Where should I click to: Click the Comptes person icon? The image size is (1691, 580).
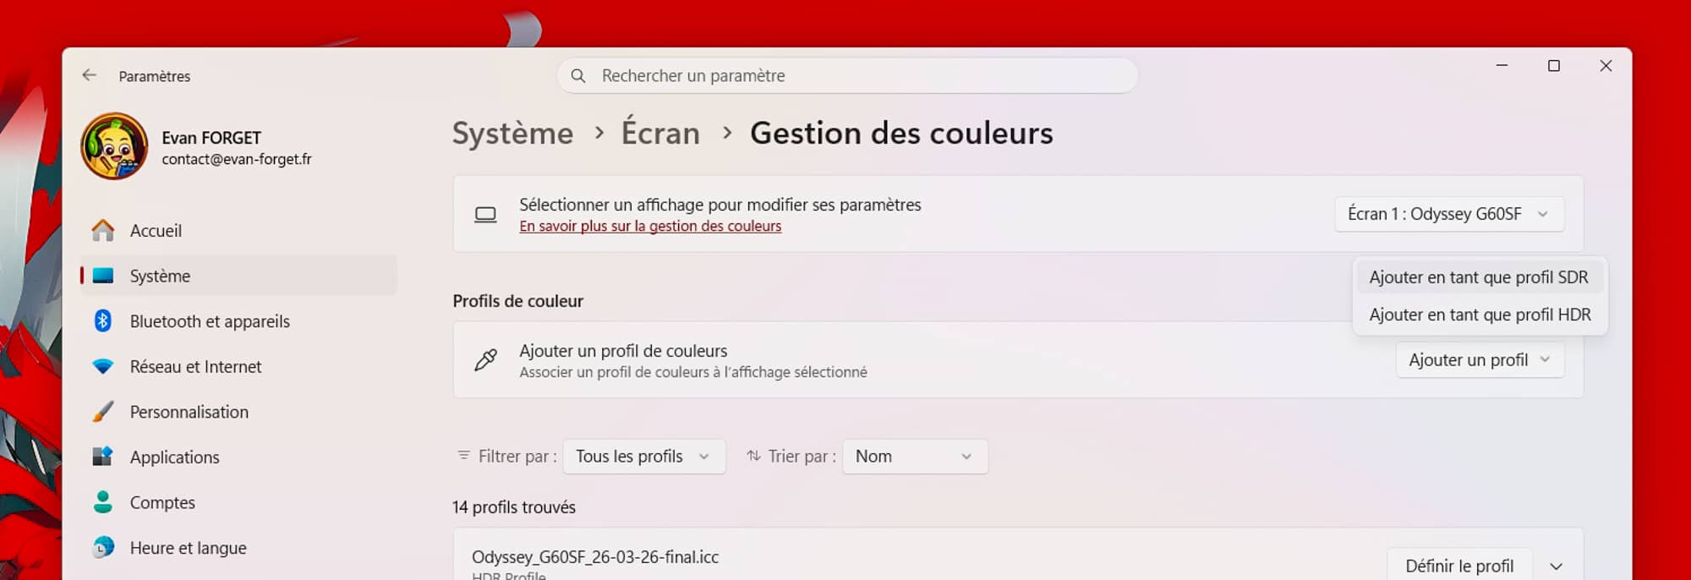103,502
